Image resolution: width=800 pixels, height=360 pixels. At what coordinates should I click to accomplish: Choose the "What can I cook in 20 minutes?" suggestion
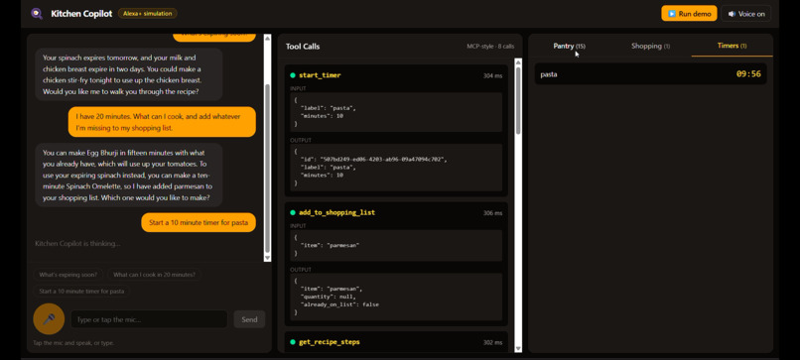tap(154, 275)
